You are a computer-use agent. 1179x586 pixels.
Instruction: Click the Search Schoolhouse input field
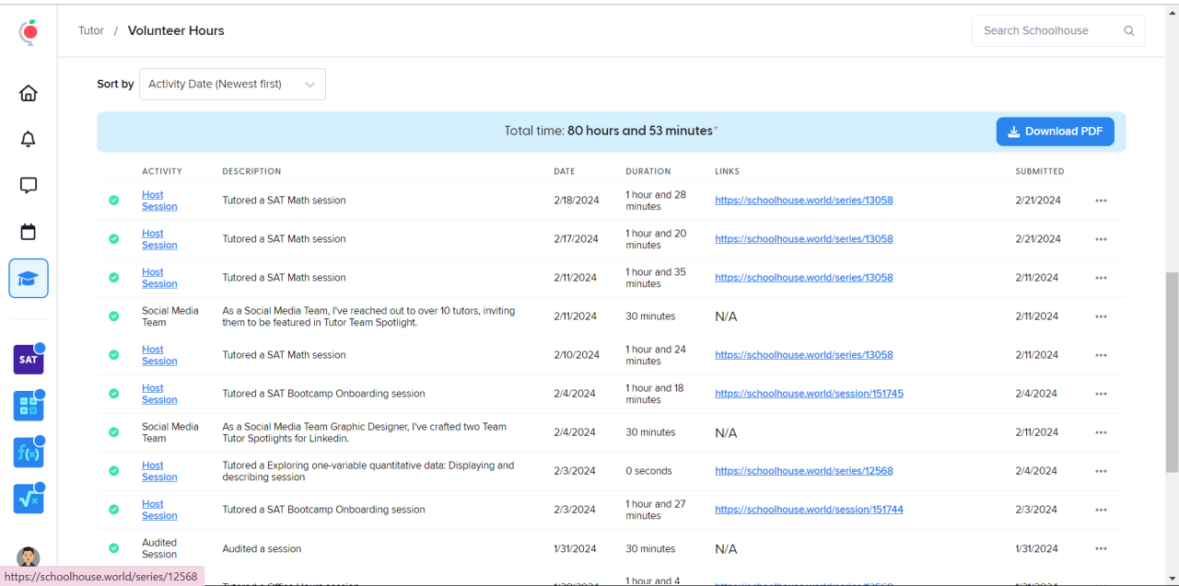(x=1047, y=30)
